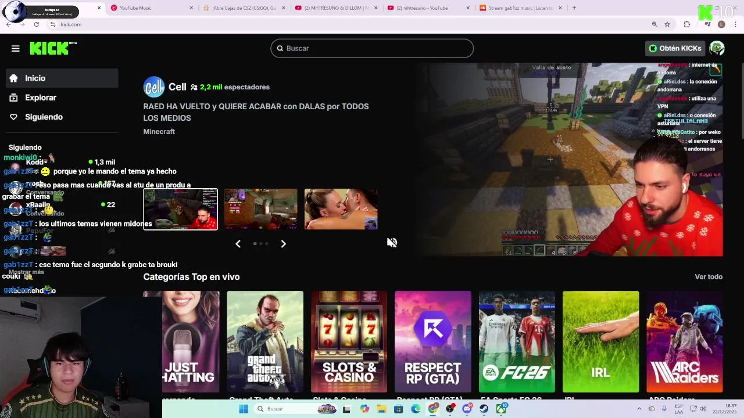Open Ver todo categories link

709,277
